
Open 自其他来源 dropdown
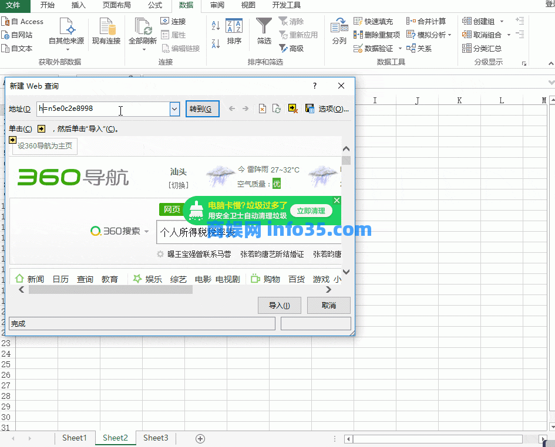66,34
